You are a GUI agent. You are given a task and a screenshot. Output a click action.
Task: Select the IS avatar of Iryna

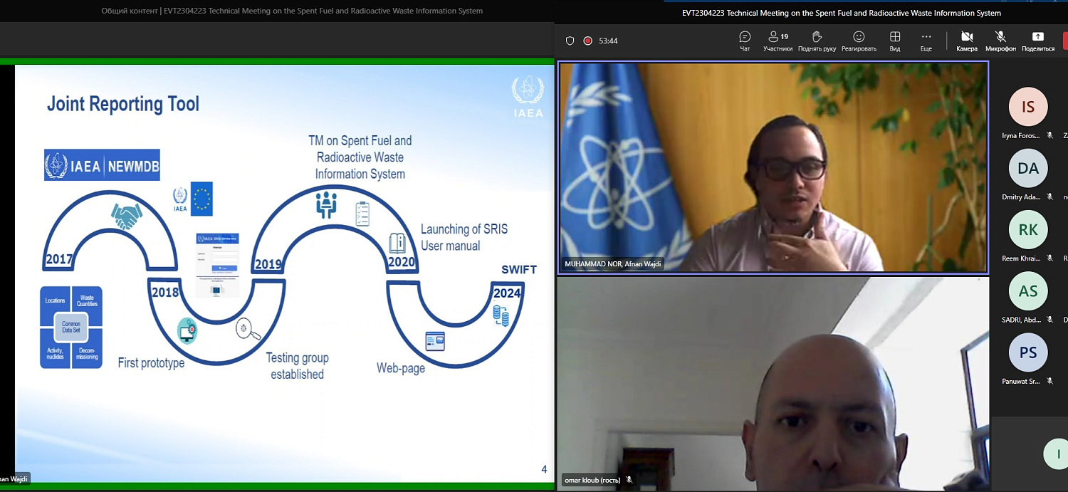[x=1027, y=107]
